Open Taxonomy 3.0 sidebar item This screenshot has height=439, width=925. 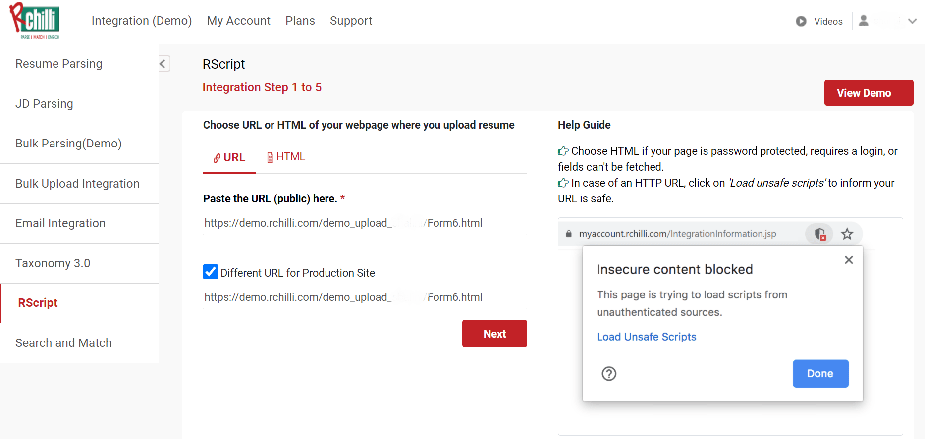point(79,263)
